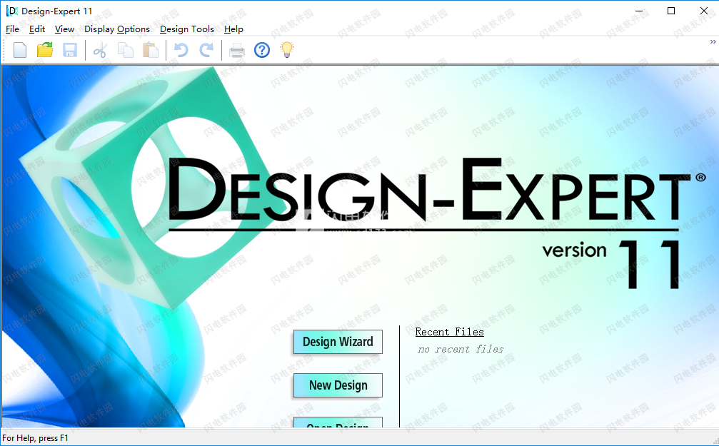Expand the toolbar overflow chevron
Viewport: 719px width, 446px height.
713,41
